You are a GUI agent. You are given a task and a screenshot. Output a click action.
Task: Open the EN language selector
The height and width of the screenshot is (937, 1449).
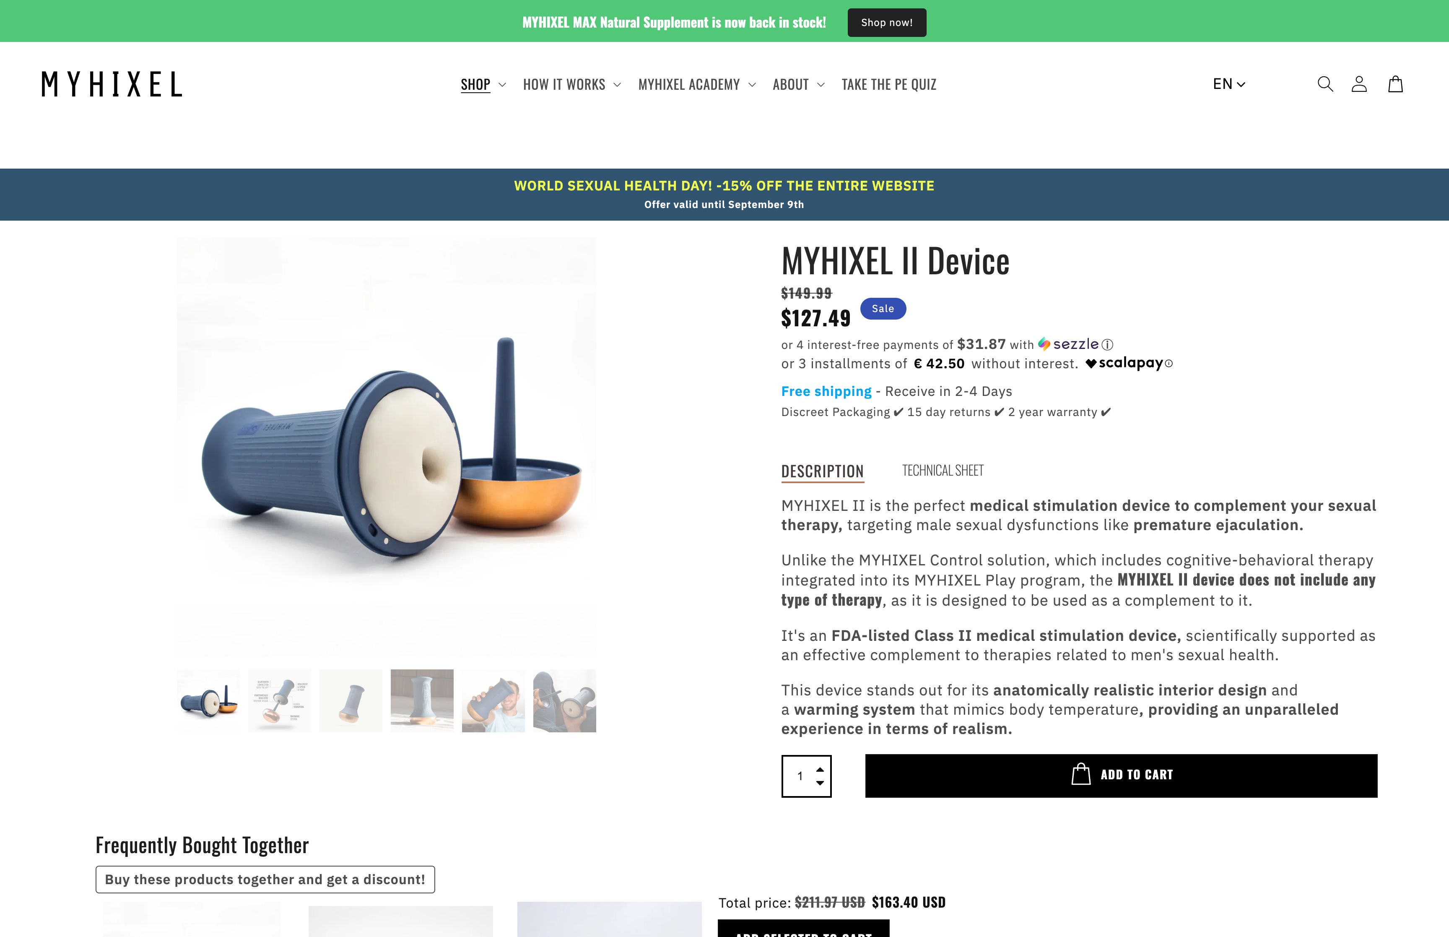1229,84
